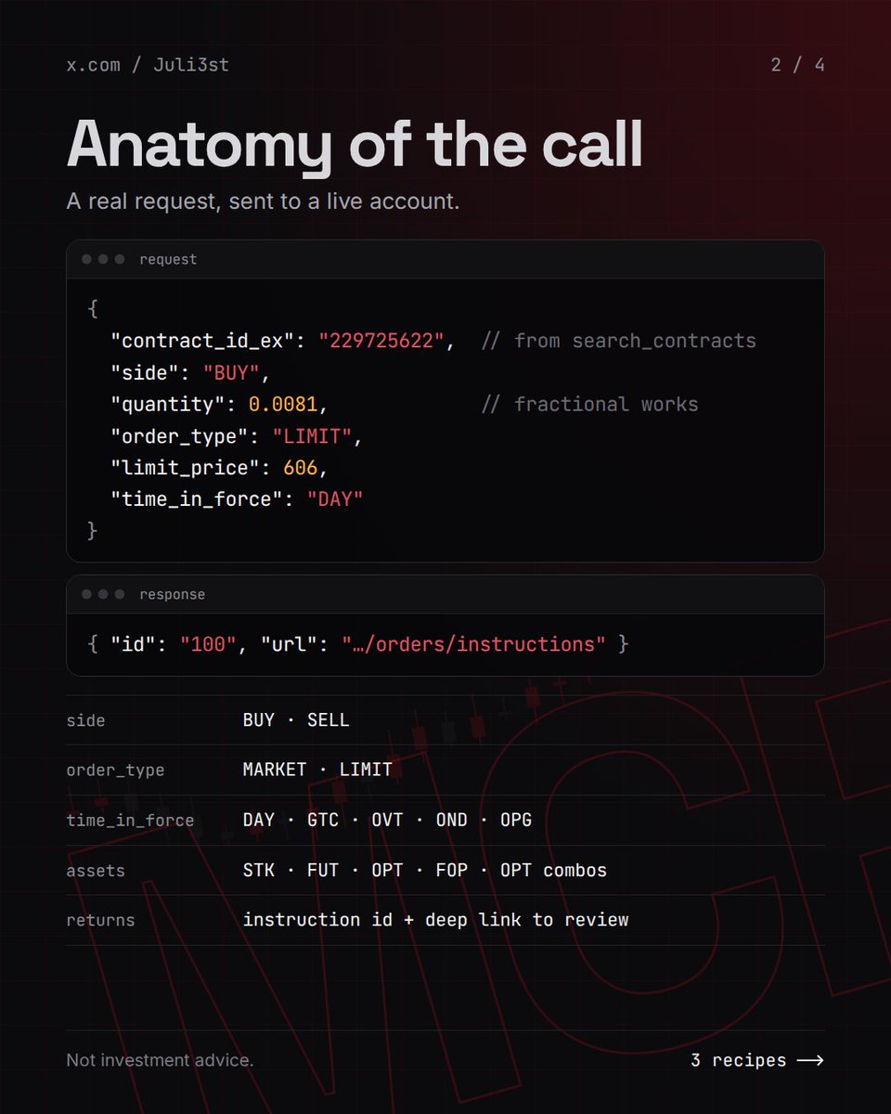
Task: Click the comment "// fractional works"
Action: coord(590,404)
